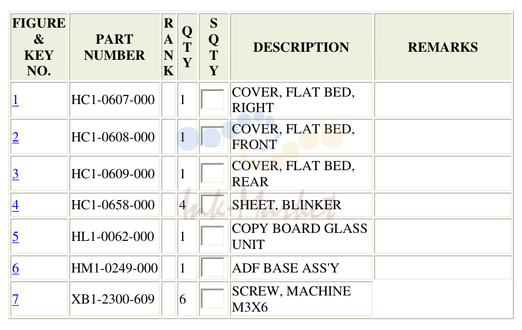Click the DESCRIPTION column header

(x=301, y=47)
